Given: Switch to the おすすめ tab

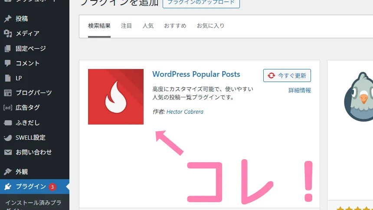Looking at the screenshot, I should coord(175,26).
